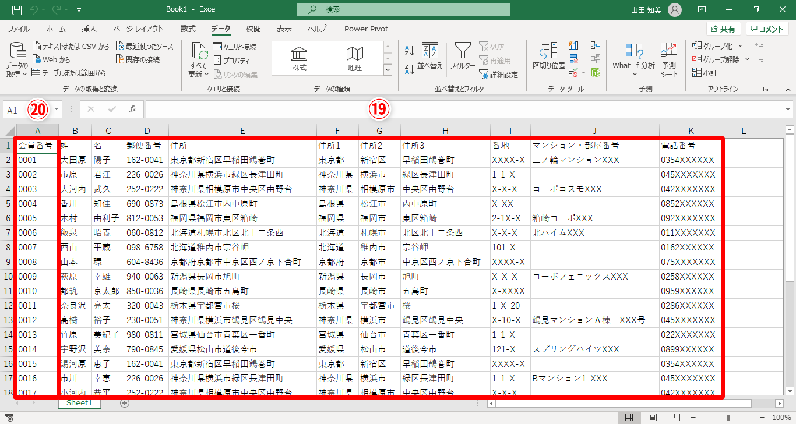Viewport: 796px width, 424px height.
Task: Choose the 地理 (Geography) data type
Action: 355,59
